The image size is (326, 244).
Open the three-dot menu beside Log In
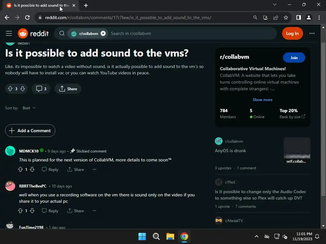coord(312,33)
